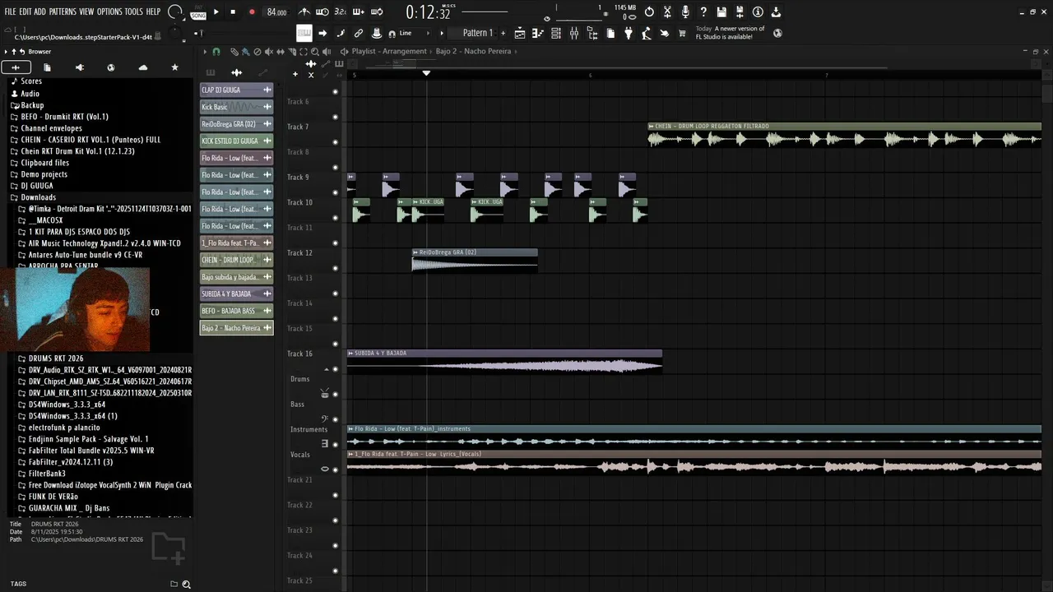Select the playlist Zoom tool
The image size is (1053, 592).
(x=314, y=52)
